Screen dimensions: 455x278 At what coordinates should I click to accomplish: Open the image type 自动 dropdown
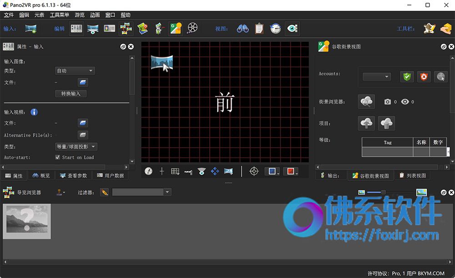coord(75,71)
